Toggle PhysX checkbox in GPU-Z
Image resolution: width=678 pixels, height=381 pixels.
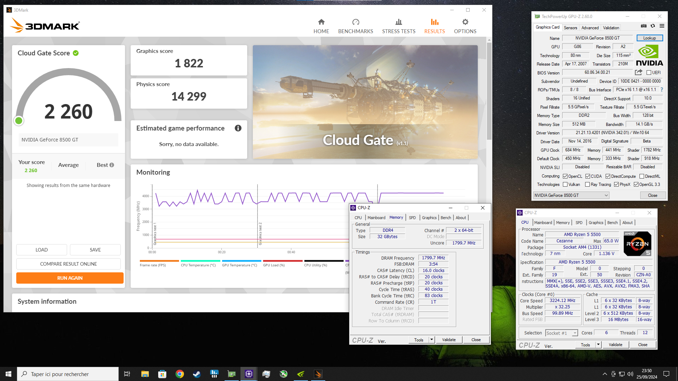[x=616, y=185]
